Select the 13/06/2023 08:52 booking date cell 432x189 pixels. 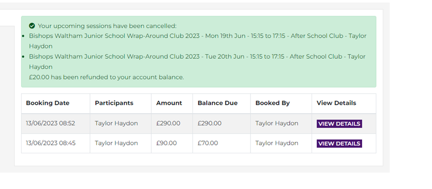click(51, 123)
